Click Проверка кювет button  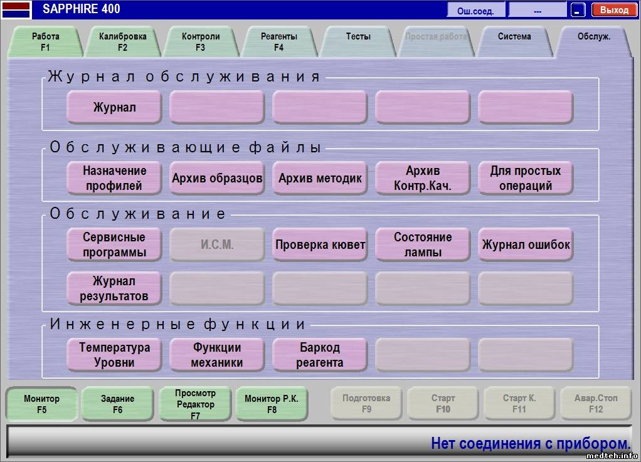pos(320,244)
